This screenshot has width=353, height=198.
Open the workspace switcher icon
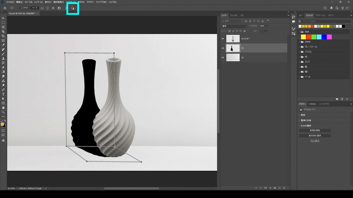click(348, 8)
